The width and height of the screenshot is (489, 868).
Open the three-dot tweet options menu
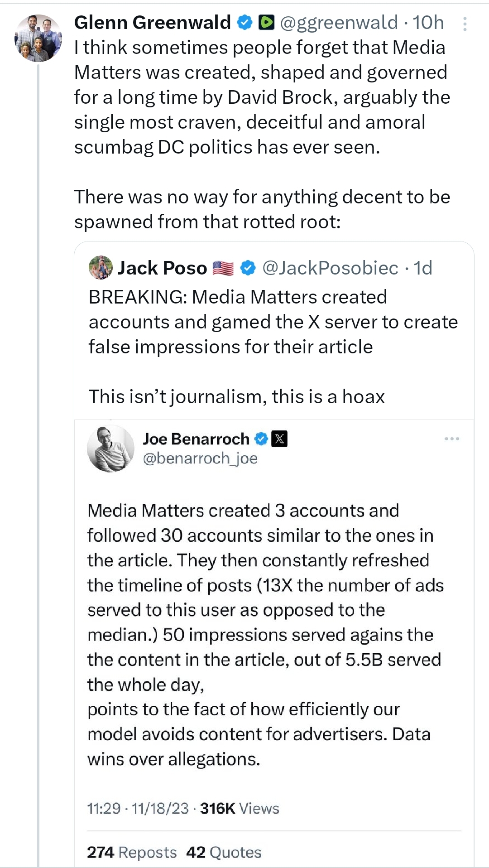465,24
